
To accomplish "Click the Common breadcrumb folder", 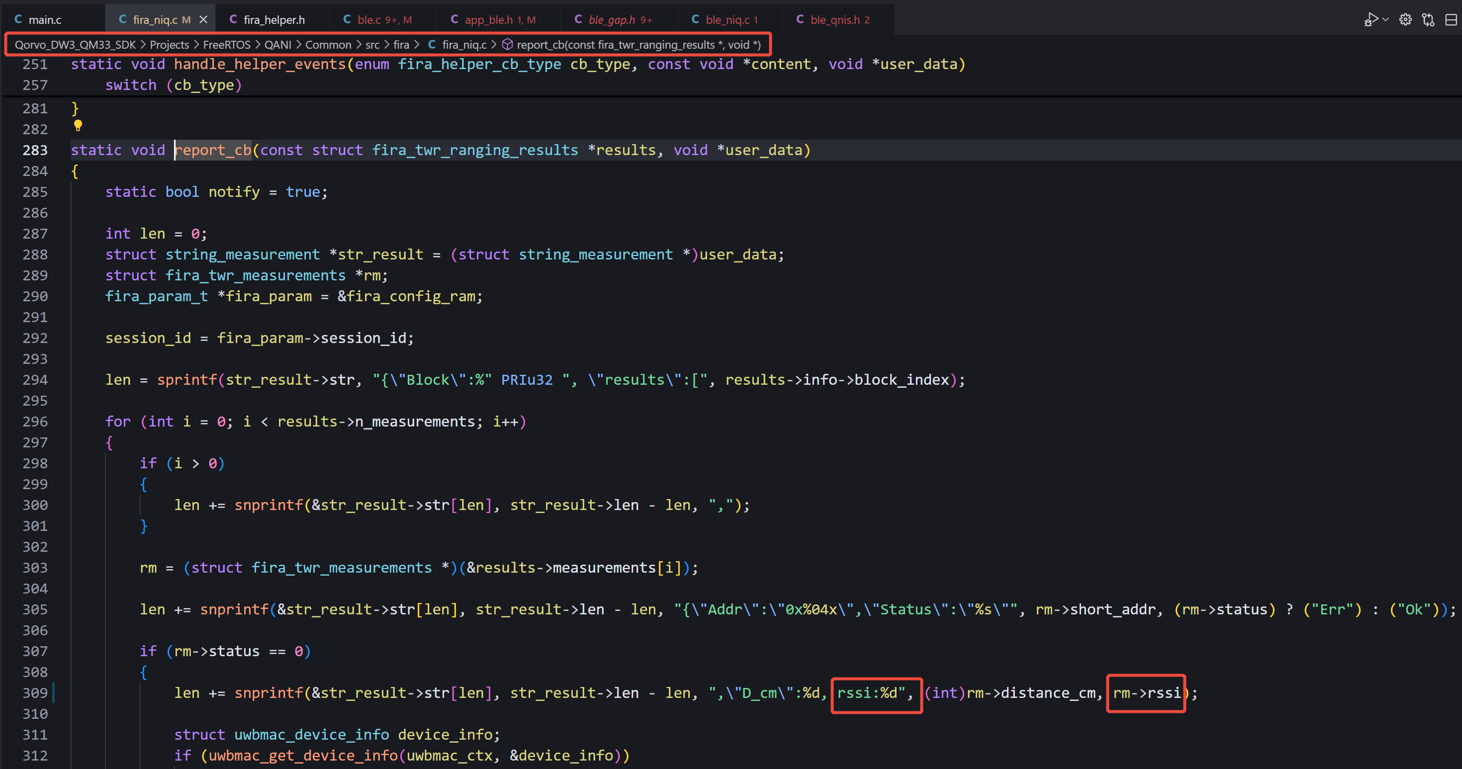I will pyautogui.click(x=328, y=44).
